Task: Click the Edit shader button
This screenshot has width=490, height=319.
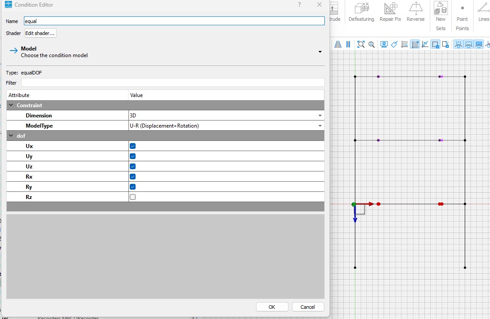Action: coord(40,33)
